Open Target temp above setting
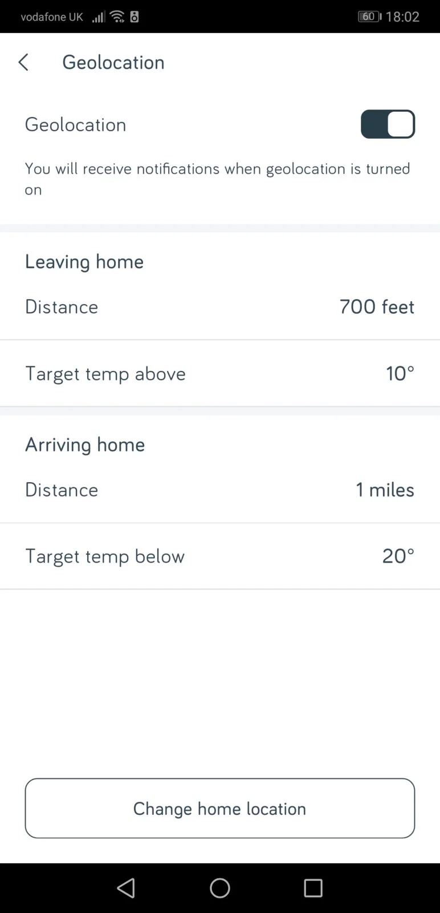440x913 pixels. 220,374
